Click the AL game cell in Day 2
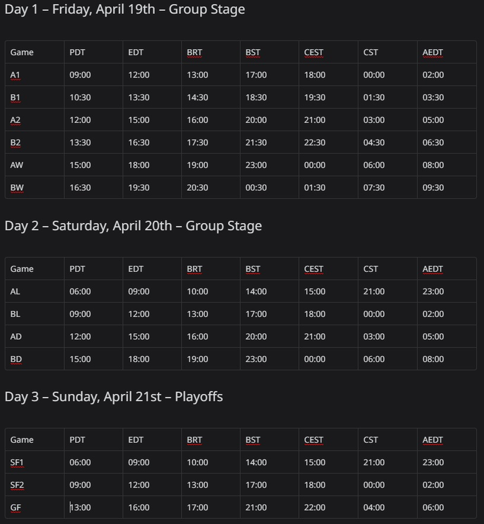Screen dimensions: 484x524 click(34, 291)
